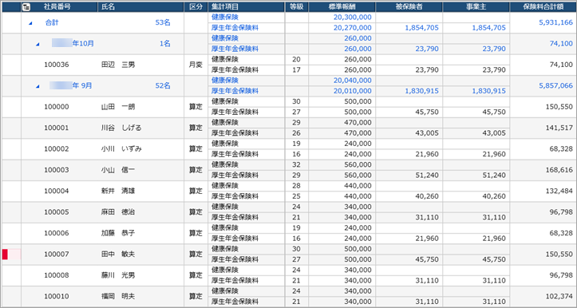Click the 事業主 column header
The width and height of the screenshot is (577, 308).
pyautogui.click(x=476, y=6)
